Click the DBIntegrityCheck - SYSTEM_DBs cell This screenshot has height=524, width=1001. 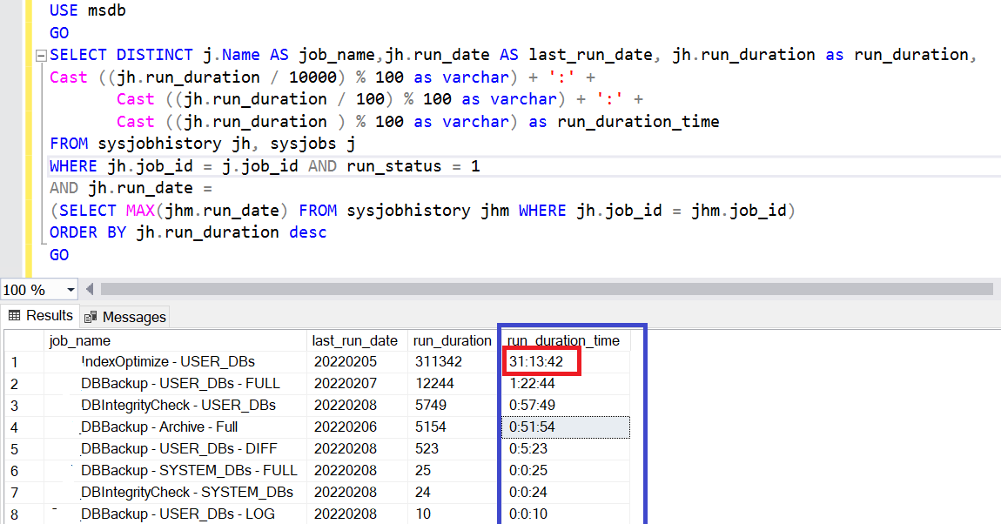point(176,492)
